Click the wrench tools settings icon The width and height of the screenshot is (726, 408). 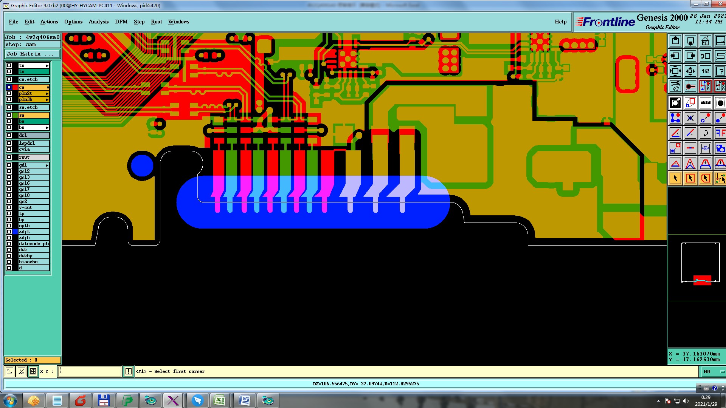pyautogui.click(x=675, y=87)
